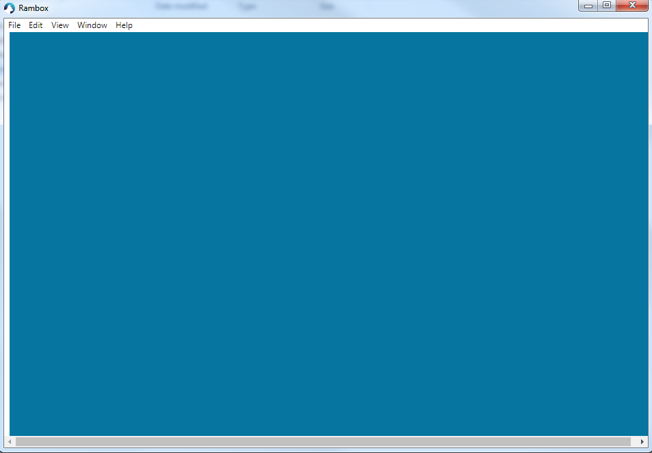Open the Edit menu
This screenshot has width=652, height=453.
36,25
